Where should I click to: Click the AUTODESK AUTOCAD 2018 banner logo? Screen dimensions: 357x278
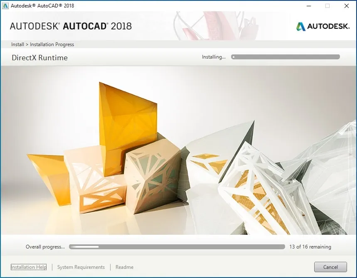(x=71, y=25)
